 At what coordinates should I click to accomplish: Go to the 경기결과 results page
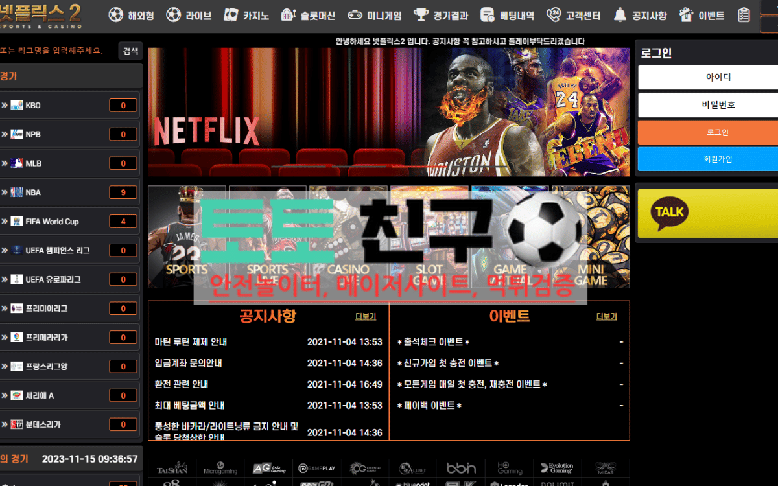[x=441, y=16]
